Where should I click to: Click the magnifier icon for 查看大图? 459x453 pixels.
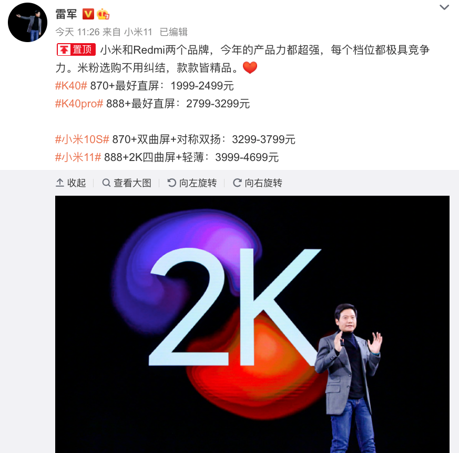106,183
